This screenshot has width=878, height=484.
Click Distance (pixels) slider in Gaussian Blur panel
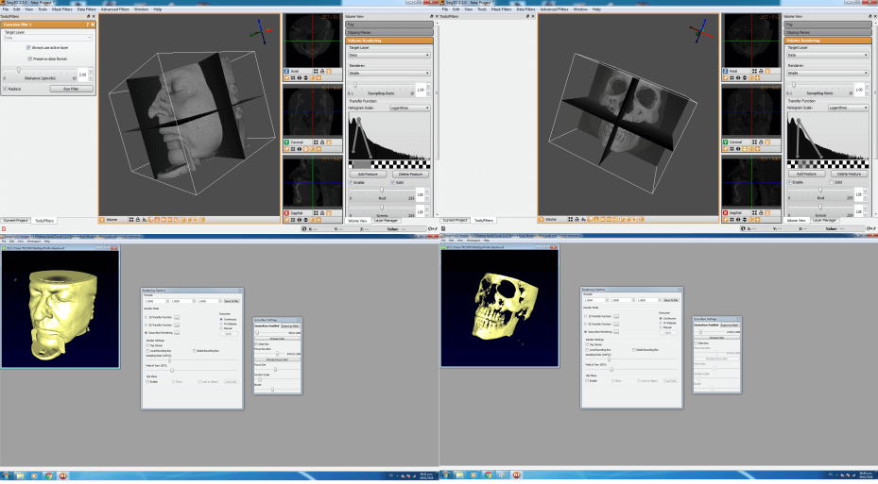[x=41, y=70]
